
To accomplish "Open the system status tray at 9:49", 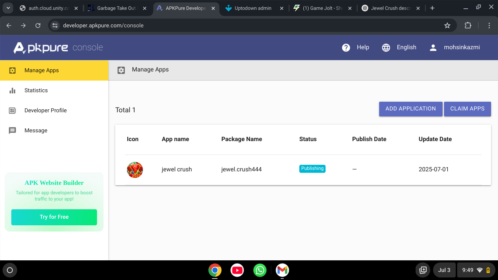I will (476, 270).
